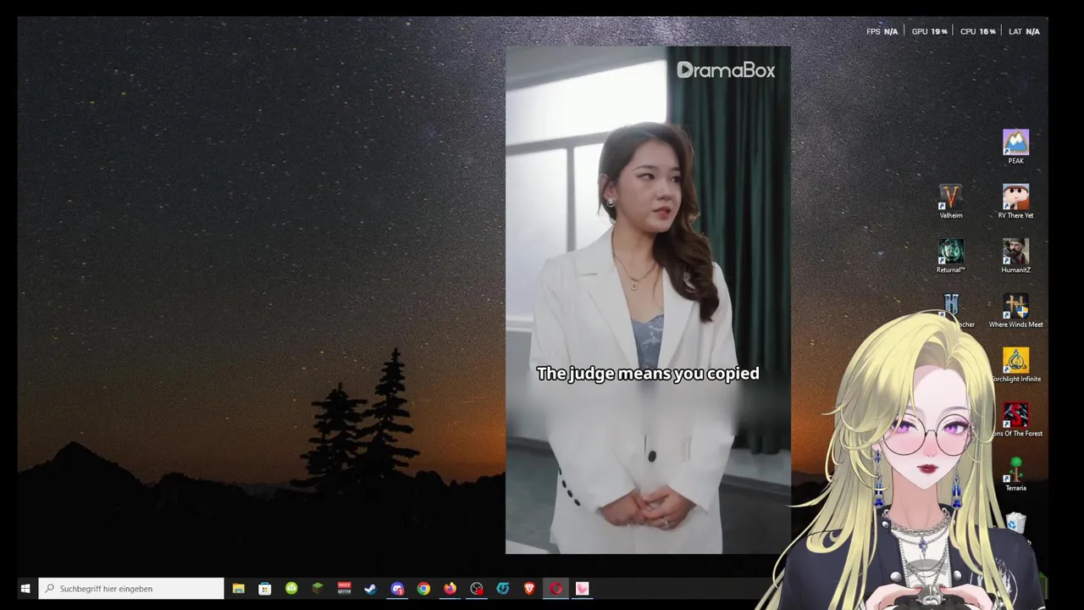Click the GPU 19% overlay readout

(x=929, y=31)
